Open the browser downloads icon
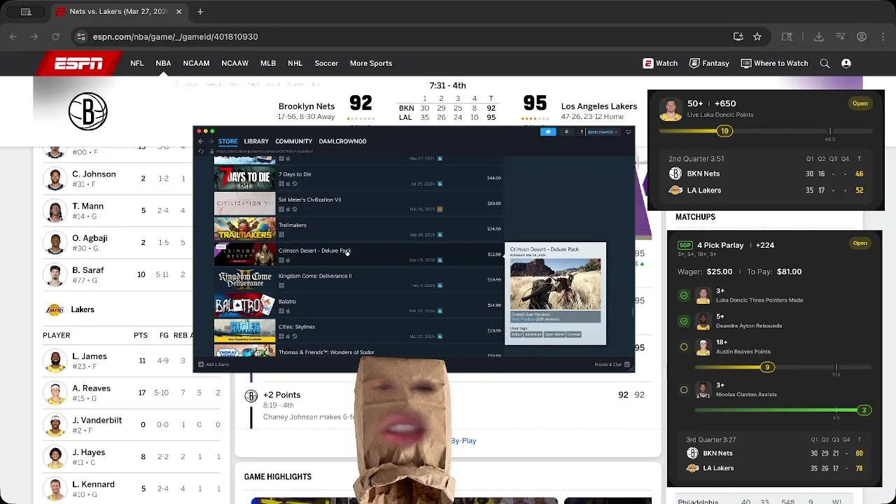The image size is (896, 504). [x=819, y=36]
